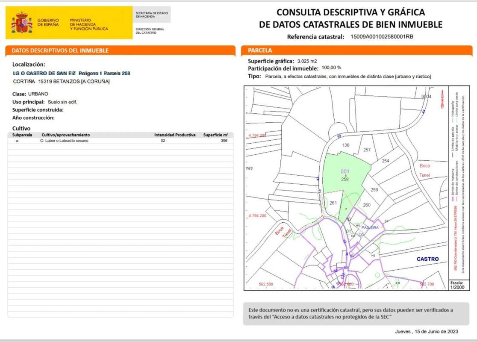Image resolution: width=477 pixels, height=342 pixels.
Task: Click the 'Cultivo/aprovechamiento' column header
Action: [66, 135]
